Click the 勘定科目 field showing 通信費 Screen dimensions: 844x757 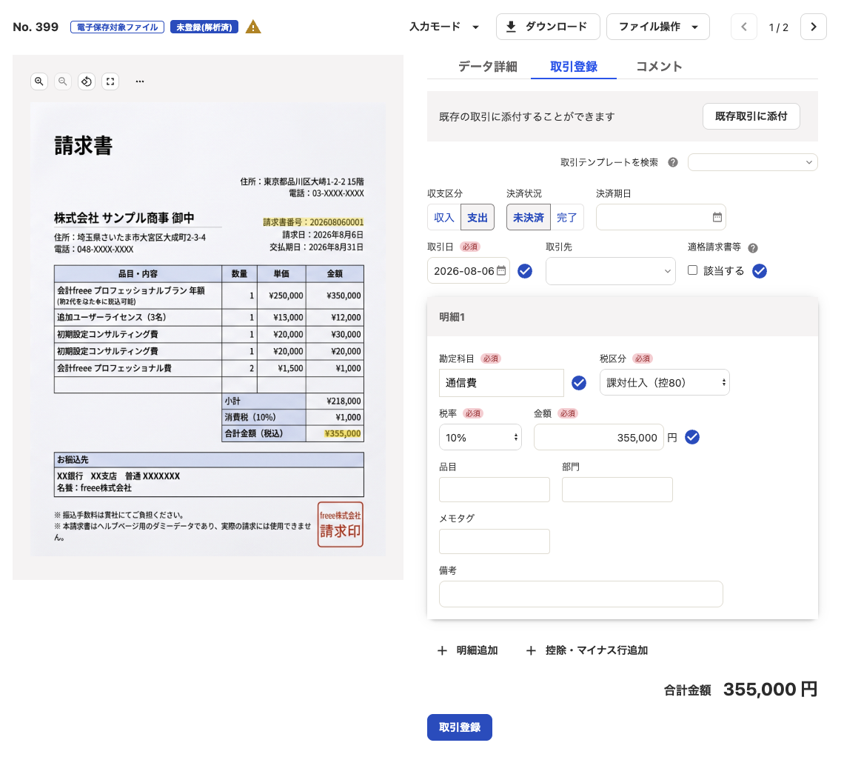pos(501,383)
